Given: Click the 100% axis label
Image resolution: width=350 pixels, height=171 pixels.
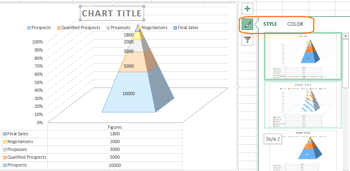Looking at the screenshot, I should tap(37, 42).
